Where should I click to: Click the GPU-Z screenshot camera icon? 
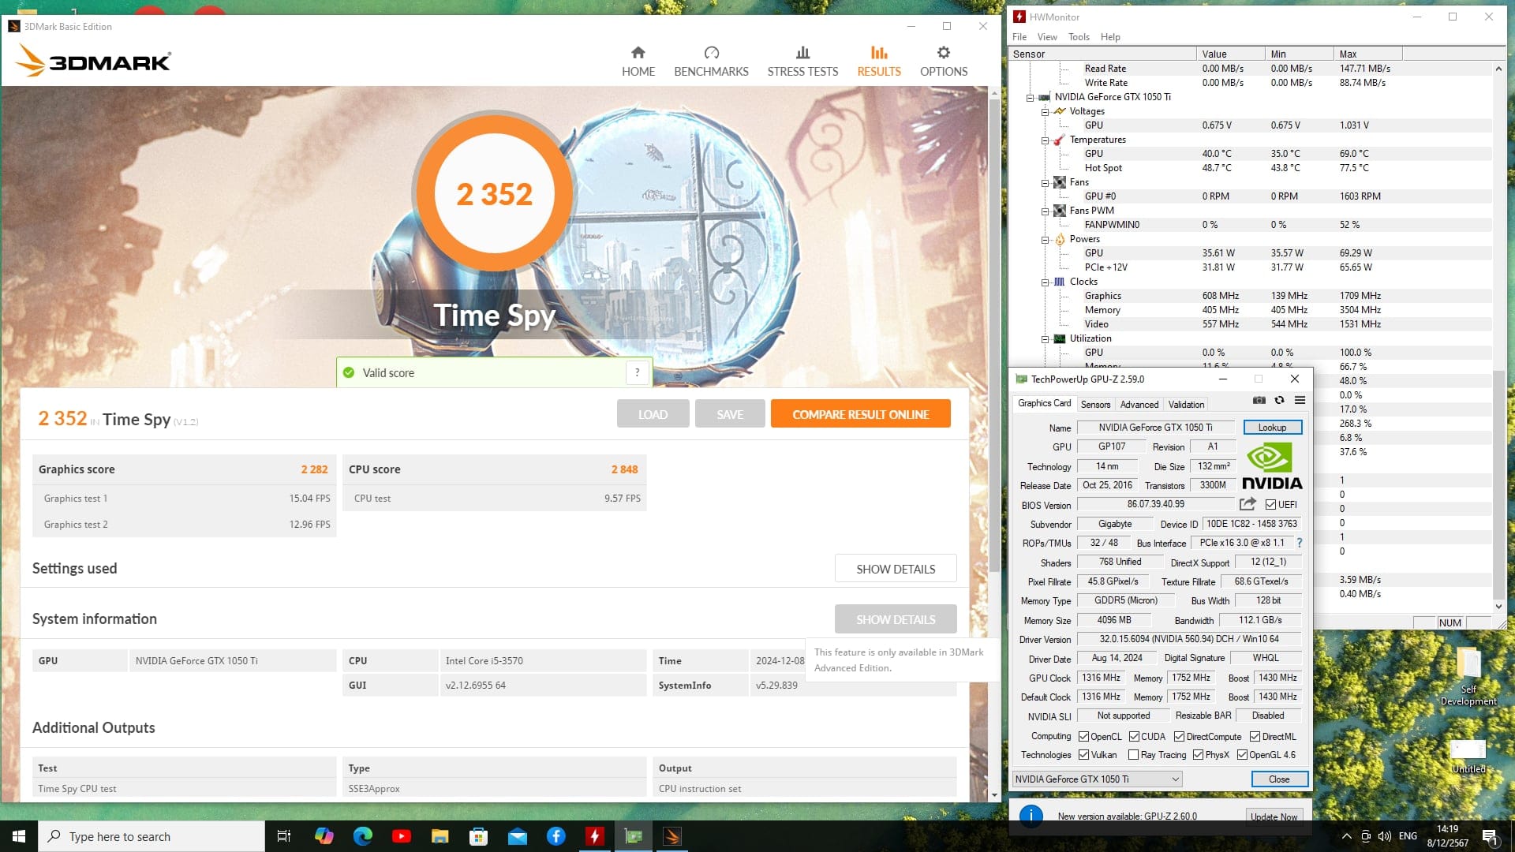click(x=1259, y=401)
